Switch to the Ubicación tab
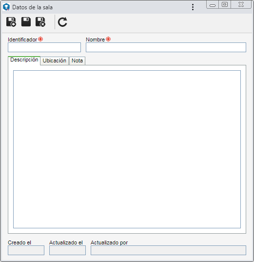The image size is (254, 262). pyautogui.click(x=55, y=60)
